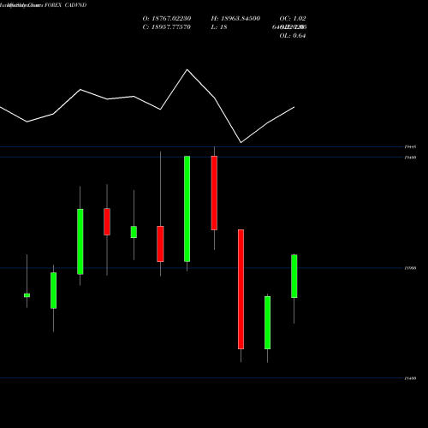Click the lowest trough of the white line

point(241,142)
